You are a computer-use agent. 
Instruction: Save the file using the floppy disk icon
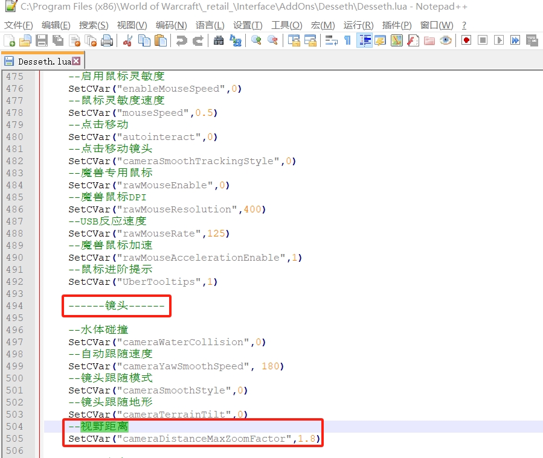pyautogui.click(x=41, y=40)
